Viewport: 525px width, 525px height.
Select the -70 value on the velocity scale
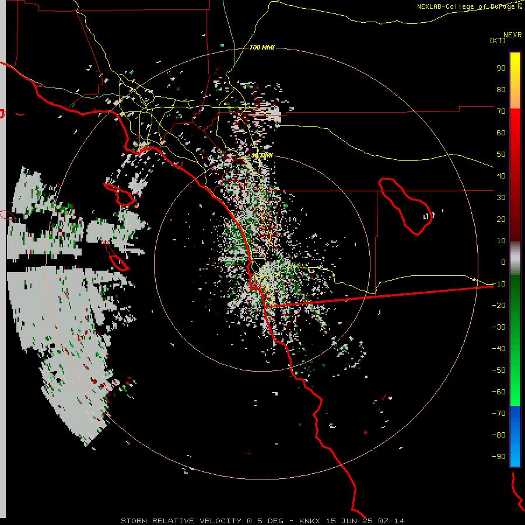499,414
